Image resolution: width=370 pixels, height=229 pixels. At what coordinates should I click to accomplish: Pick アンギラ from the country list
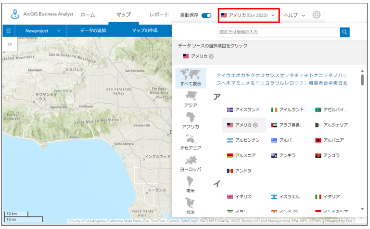283,156
